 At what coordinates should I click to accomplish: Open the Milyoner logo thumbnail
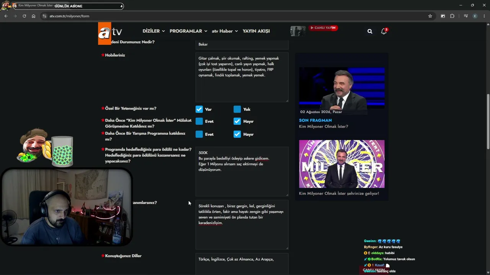pyautogui.click(x=342, y=164)
